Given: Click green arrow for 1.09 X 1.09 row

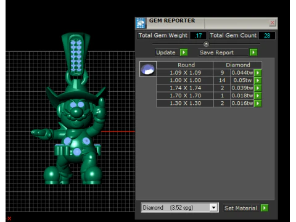Looking at the screenshot, I should 258,73.
